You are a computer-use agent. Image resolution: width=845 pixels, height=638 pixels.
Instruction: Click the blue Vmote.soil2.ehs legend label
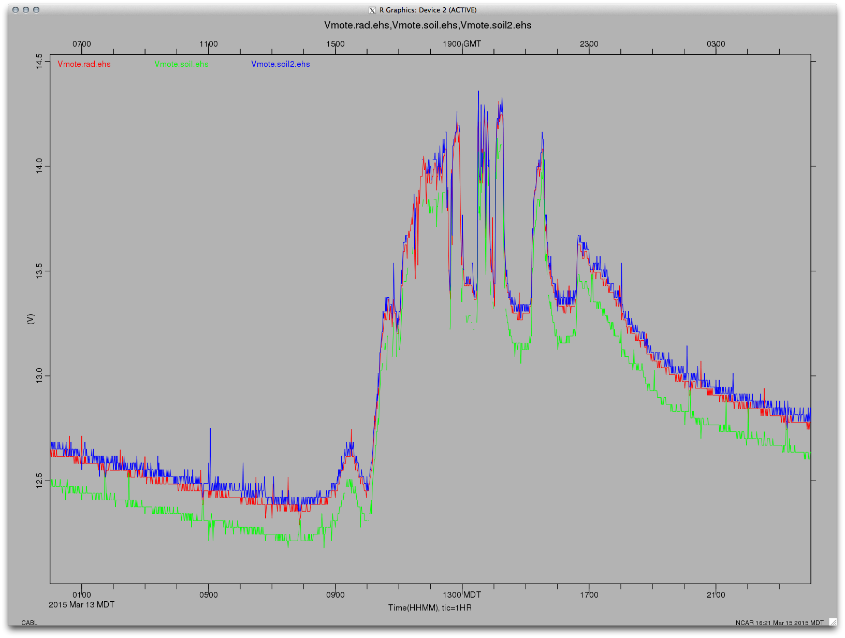point(280,64)
